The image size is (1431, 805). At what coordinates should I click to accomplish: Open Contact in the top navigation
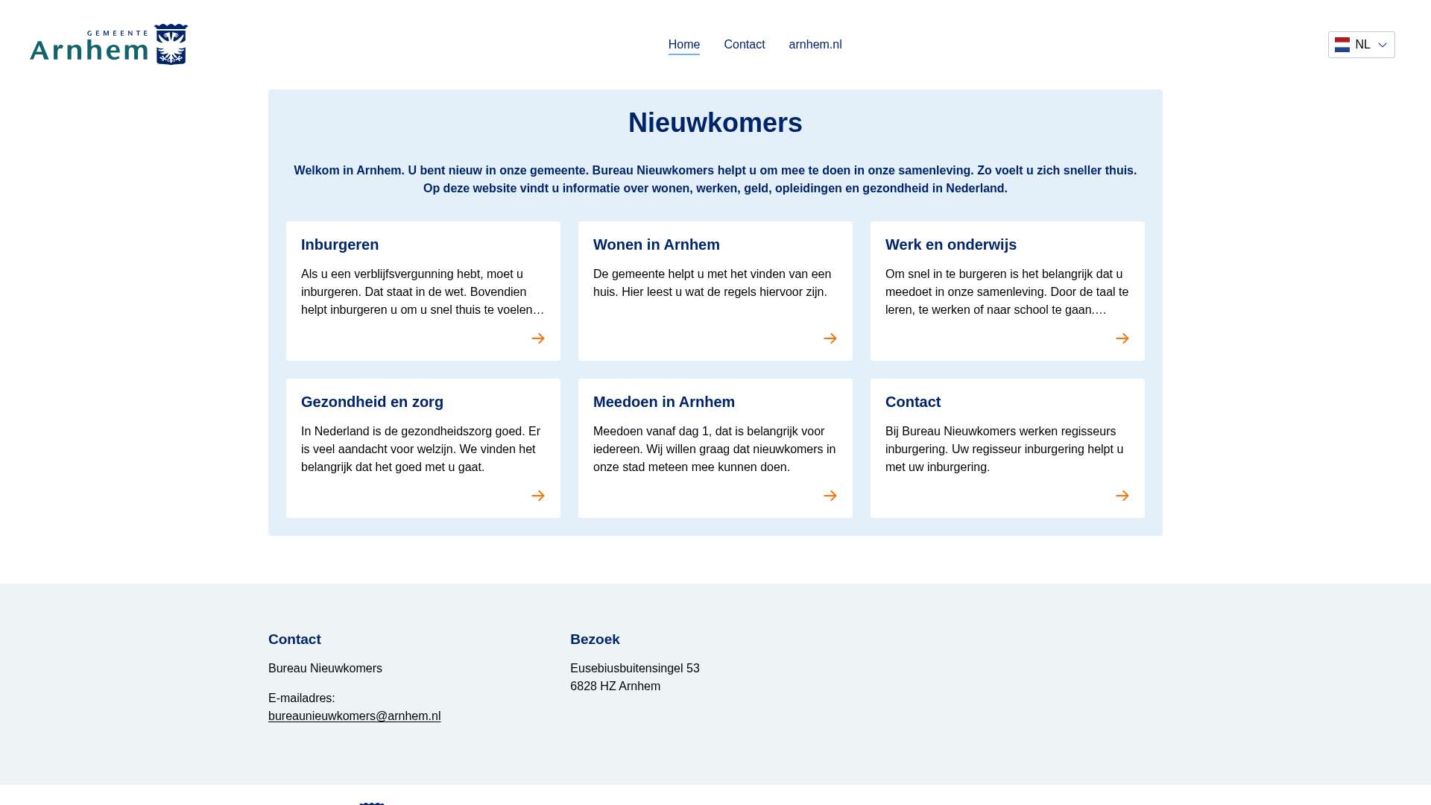click(x=744, y=45)
